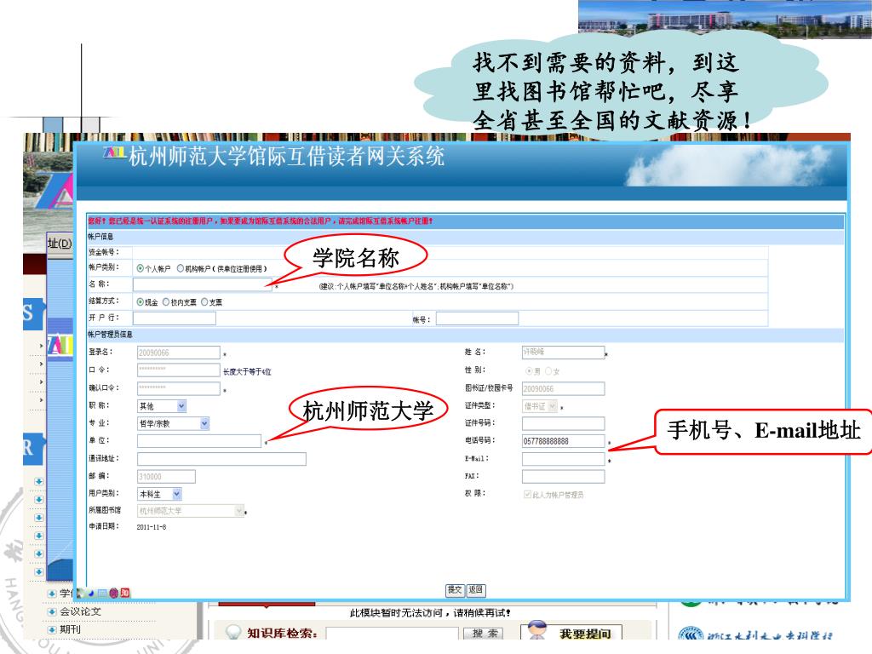Choose 校内支票 as settlement method
872x654 pixels.
pos(166,302)
